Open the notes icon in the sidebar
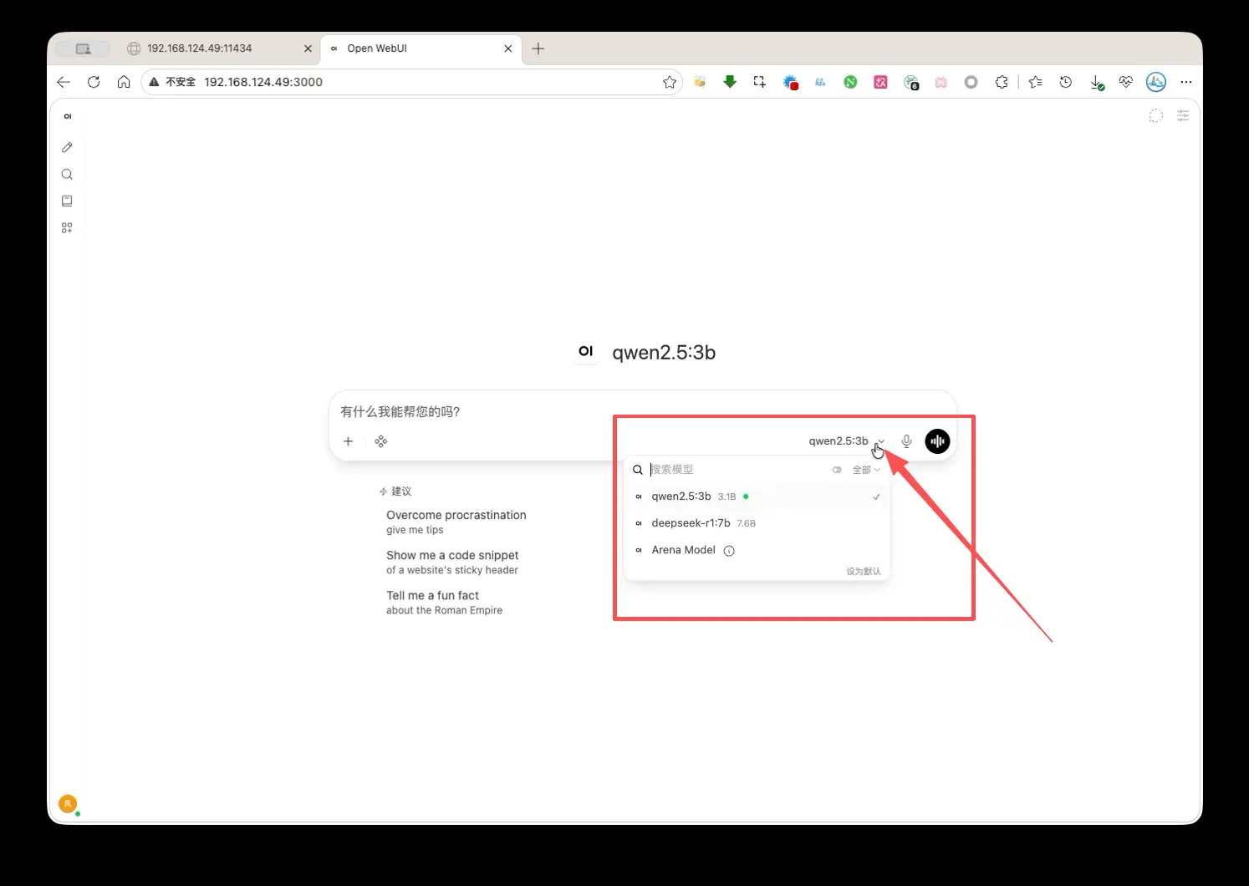 (x=67, y=201)
